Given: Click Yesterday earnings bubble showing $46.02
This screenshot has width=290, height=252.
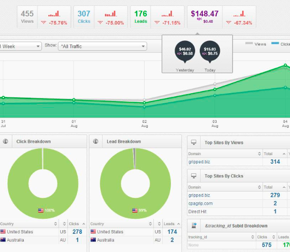Looking at the screenshot, I should pos(185,51).
